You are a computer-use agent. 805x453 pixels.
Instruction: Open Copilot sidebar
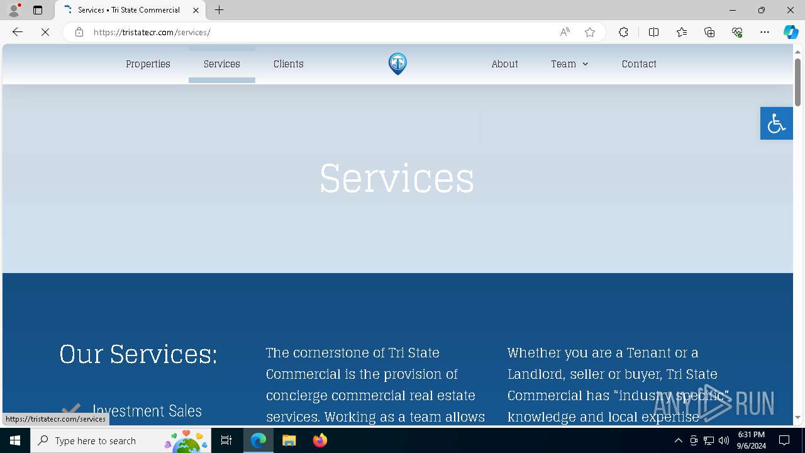[x=791, y=32]
